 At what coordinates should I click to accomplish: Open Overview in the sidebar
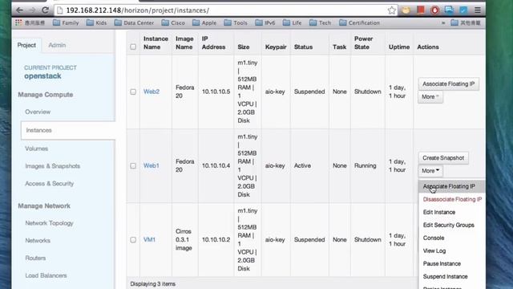(38, 112)
